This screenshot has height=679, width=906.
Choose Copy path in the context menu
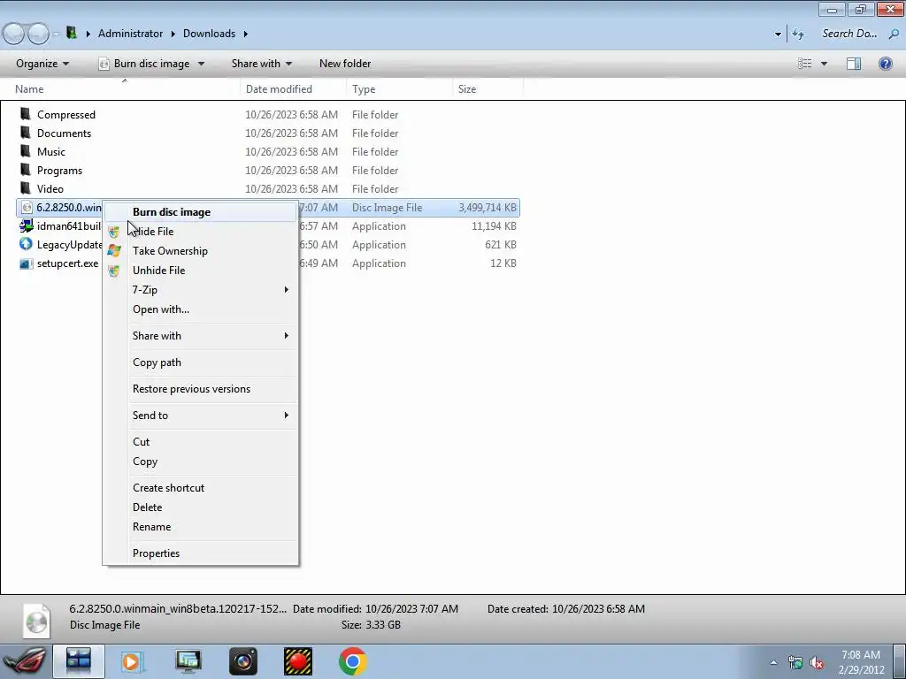coord(201,362)
